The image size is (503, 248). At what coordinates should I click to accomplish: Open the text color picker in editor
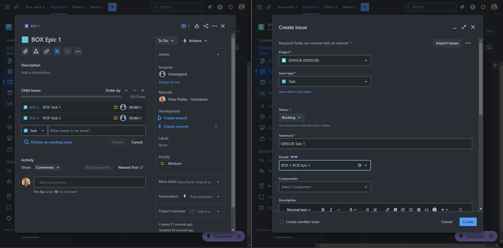tap(352, 210)
